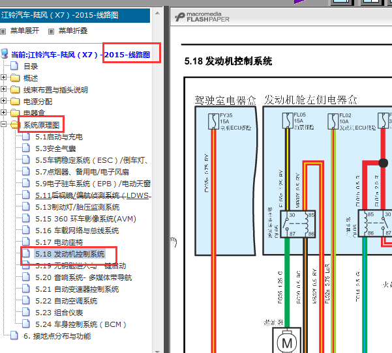Open 5.1启动与充电 page
Viewport: 392px width, 353px height.
click(x=59, y=137)
